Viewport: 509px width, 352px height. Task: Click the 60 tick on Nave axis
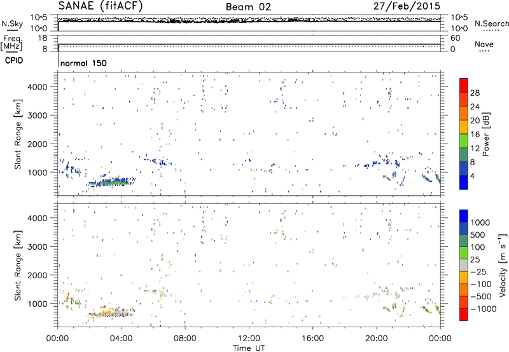pyautogui.click(x=455, y=38)
